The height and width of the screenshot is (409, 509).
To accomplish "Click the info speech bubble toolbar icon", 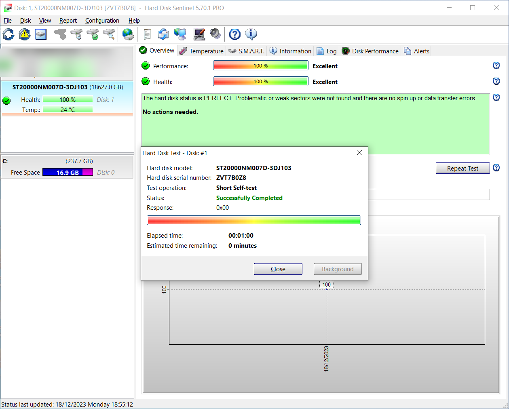I will point(251,34).
